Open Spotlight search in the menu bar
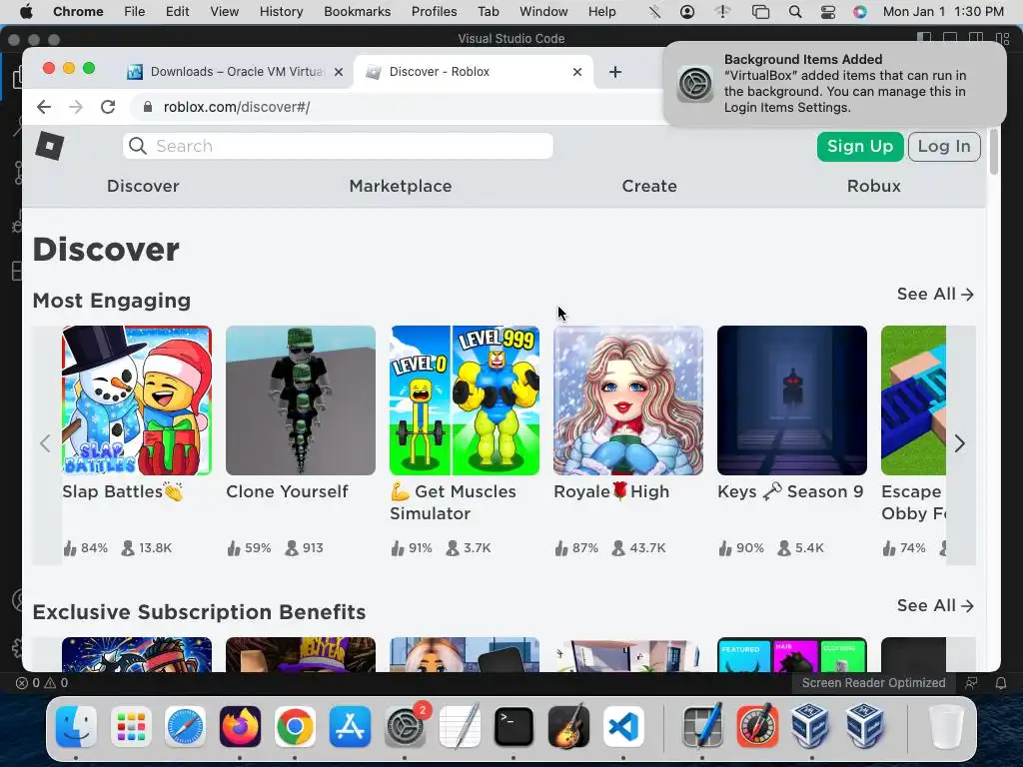This screenshot has width=1023, height=767. click(794, 12)
